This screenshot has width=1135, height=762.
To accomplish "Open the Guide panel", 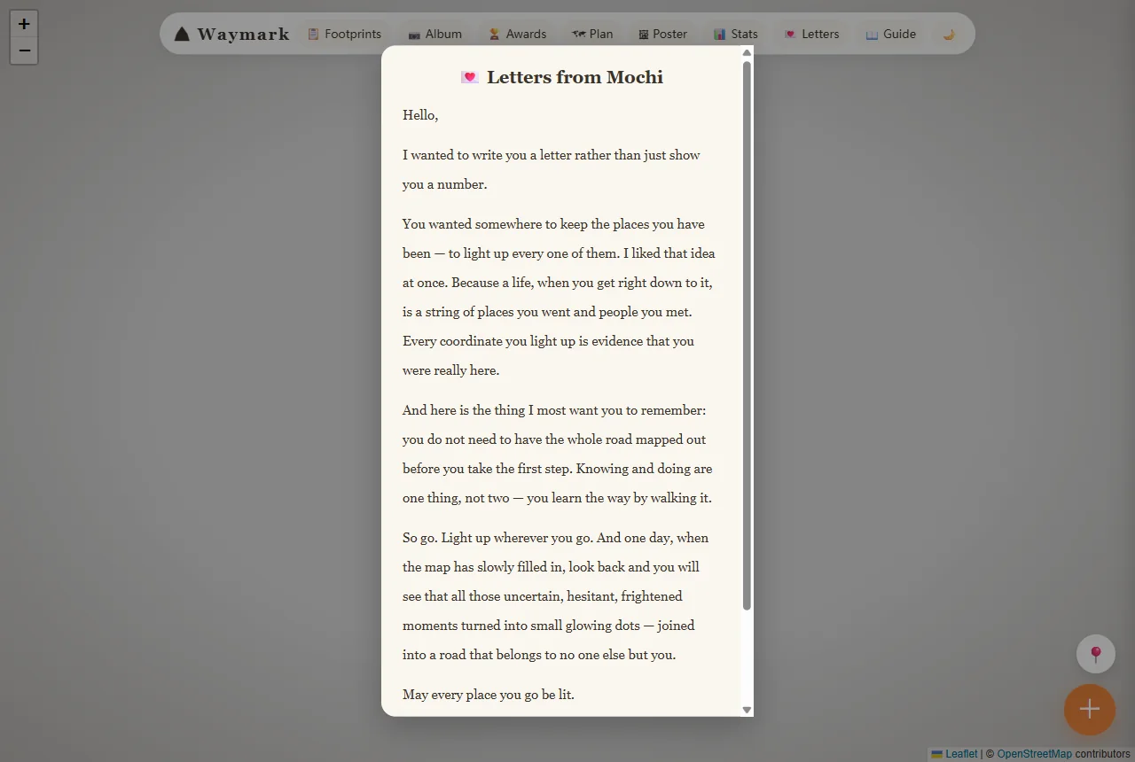I will pos(890,34).
